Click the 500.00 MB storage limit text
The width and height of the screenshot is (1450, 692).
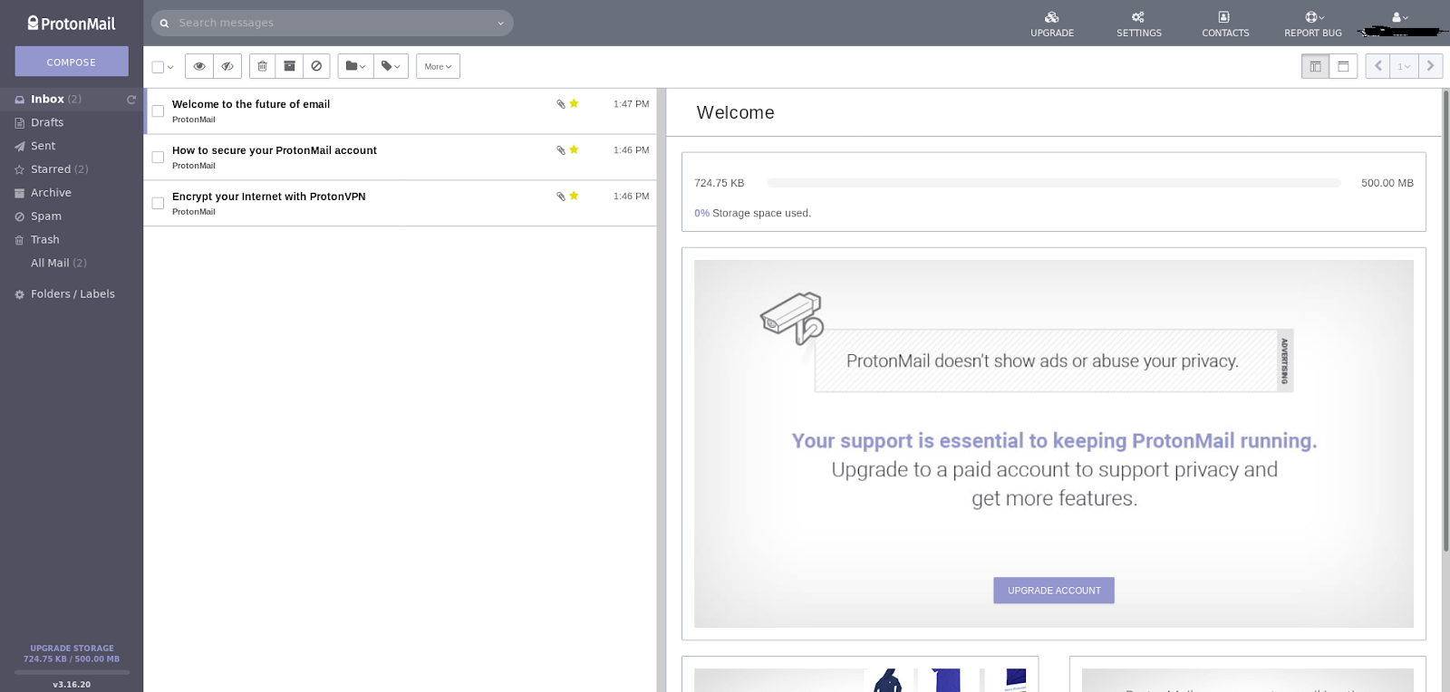(x=1387, y=183)
